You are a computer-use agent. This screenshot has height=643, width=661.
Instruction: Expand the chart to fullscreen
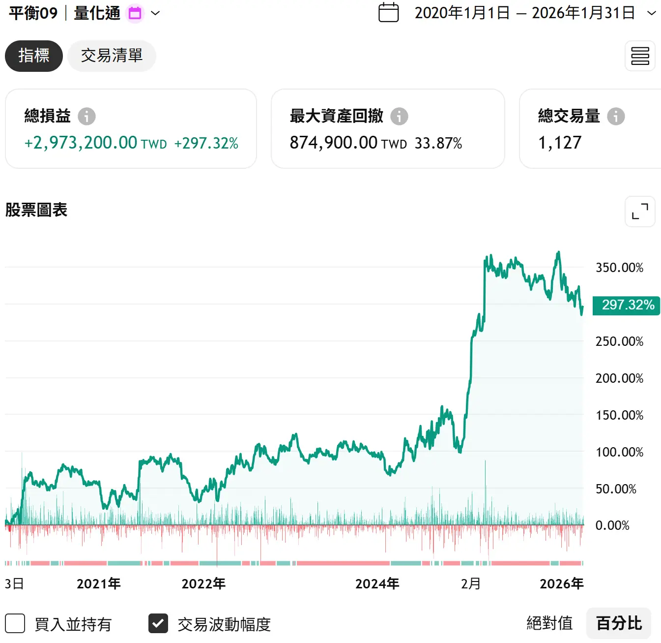(x=640, y=212)
